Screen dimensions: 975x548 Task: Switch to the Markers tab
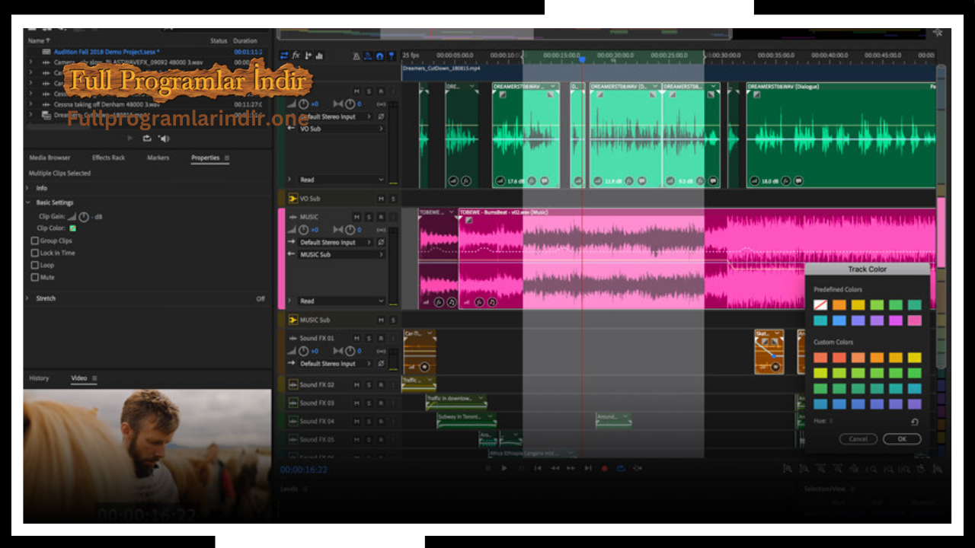[x=158, y=158]
